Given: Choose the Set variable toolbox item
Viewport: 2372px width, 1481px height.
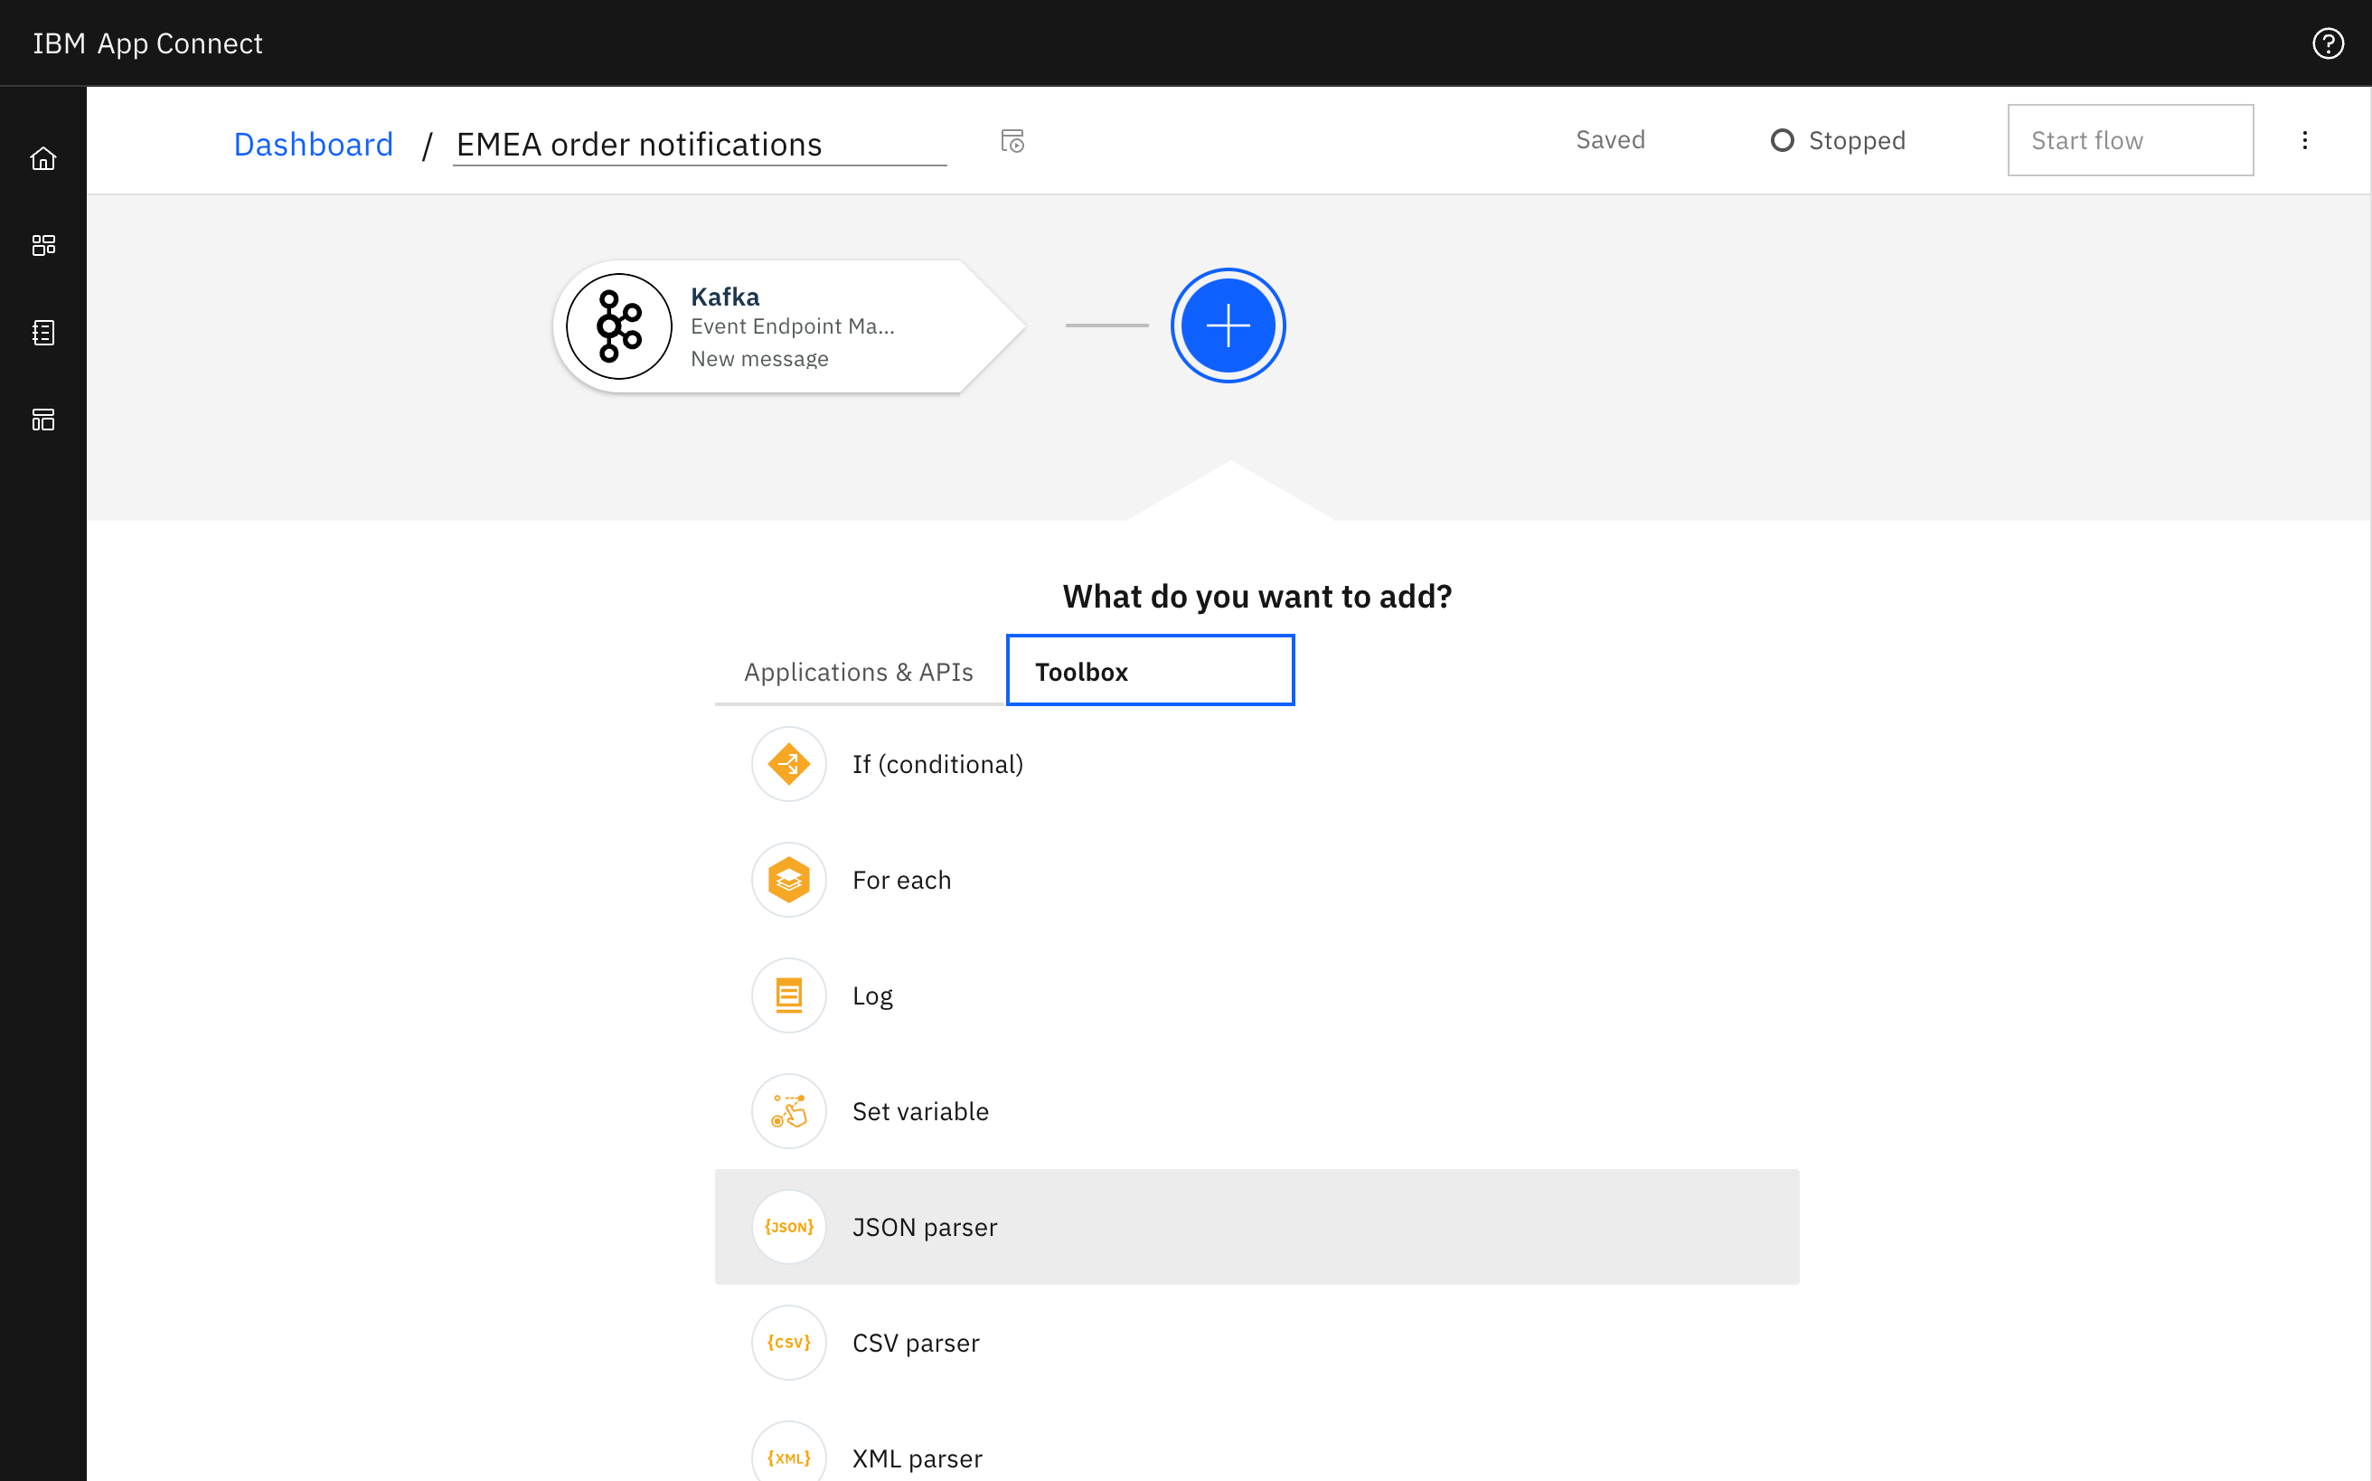Looking at the screenshot, I should (x=919, y=1110).
